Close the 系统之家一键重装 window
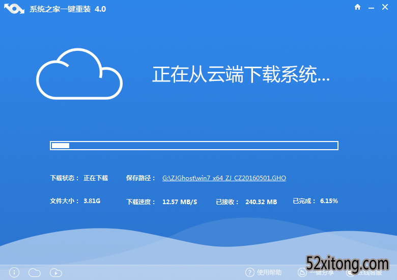The height and width of the screenshot is (280, 397). pos(385,7)
